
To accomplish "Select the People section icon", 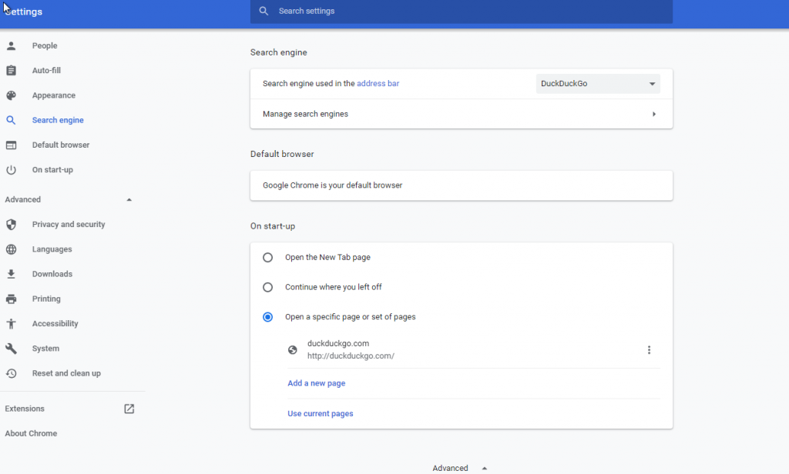I will (x=12, y=45).
